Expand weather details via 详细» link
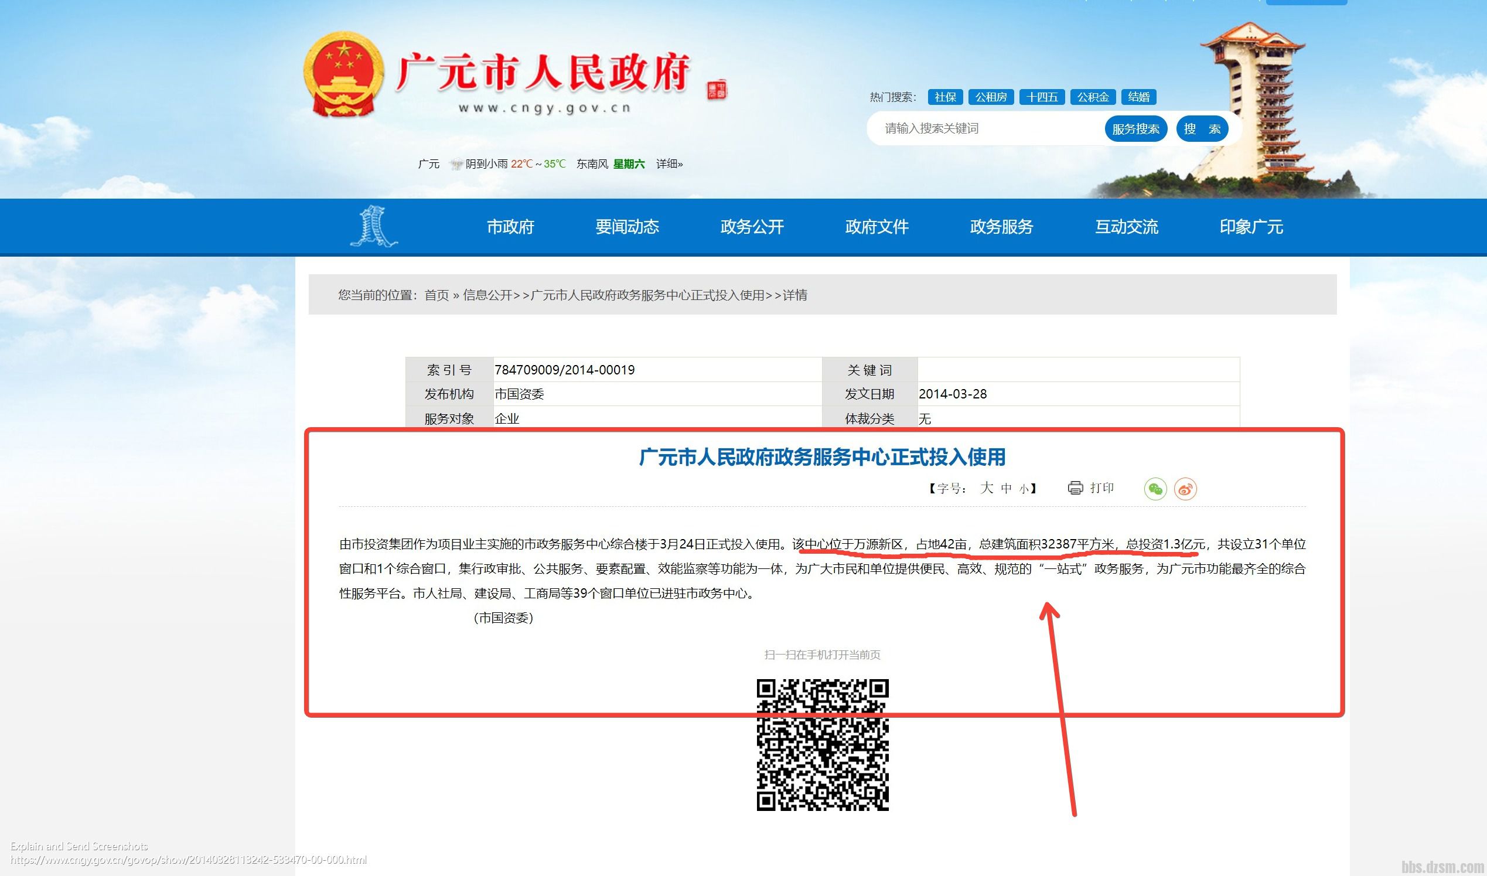 (x=669, y=164)
